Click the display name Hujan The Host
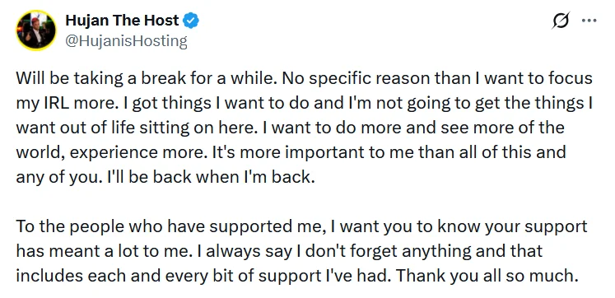 point(122,21)
